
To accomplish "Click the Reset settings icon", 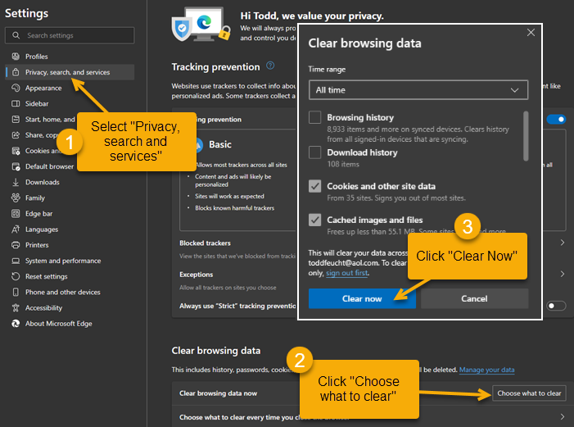I will [16, 276].
